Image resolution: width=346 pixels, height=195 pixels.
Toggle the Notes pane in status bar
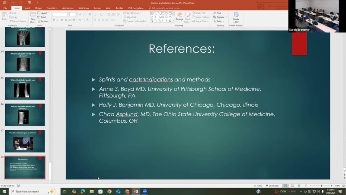point(258,185)
